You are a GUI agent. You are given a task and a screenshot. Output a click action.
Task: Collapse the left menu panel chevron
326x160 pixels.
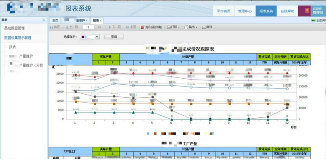coord(44,20)
